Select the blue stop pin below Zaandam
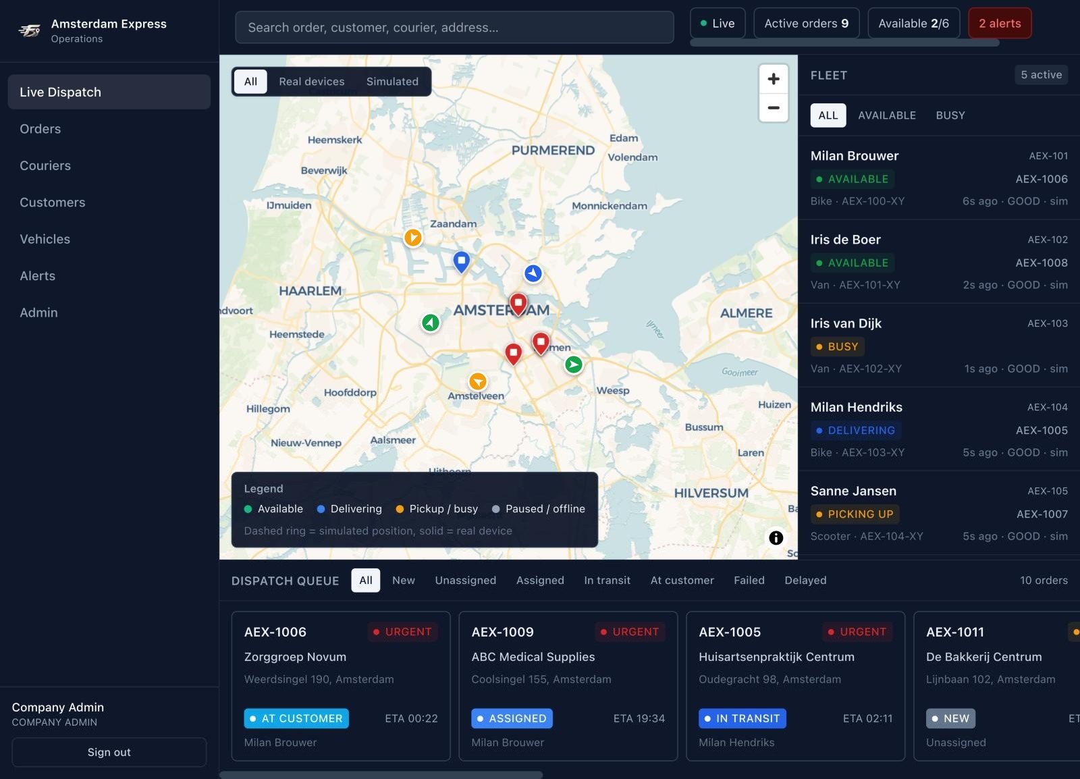This screenshot has width=1080, height=779. 462,262
